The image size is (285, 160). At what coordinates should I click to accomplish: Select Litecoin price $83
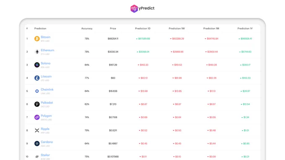click(113, 78)
